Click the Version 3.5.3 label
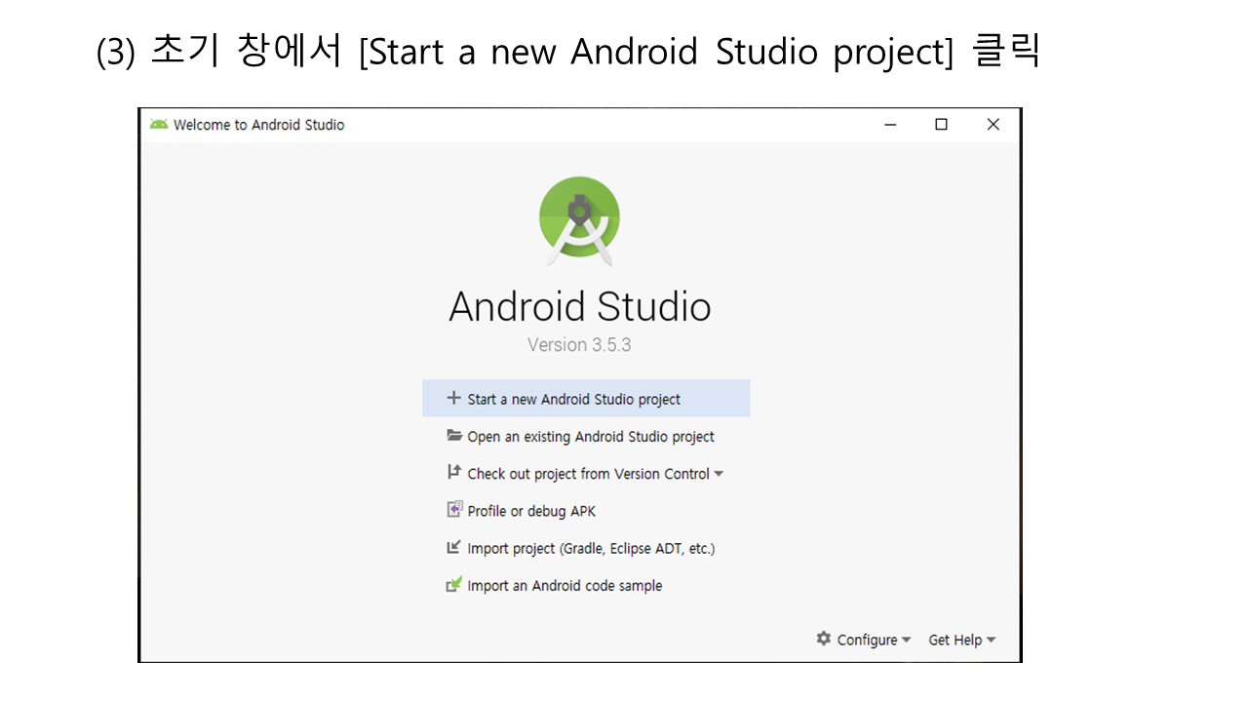This screenshot has width=1248, height=702. click(579, 345)
